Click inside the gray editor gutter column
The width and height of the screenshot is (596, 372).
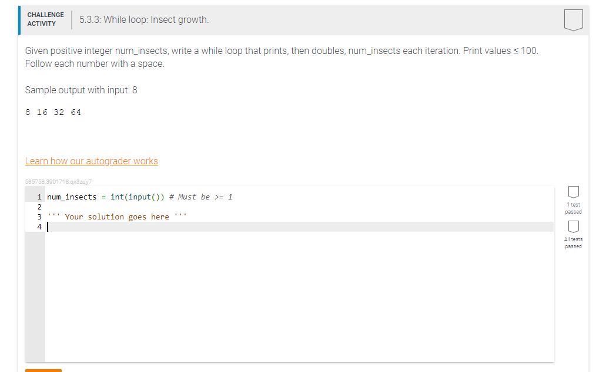pyautogui.click(x=34, y=264)
